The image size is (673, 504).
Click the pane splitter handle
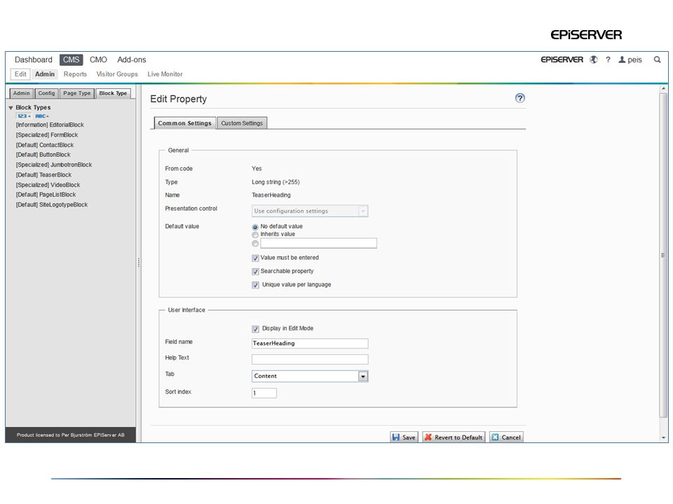tap(139, 262)
